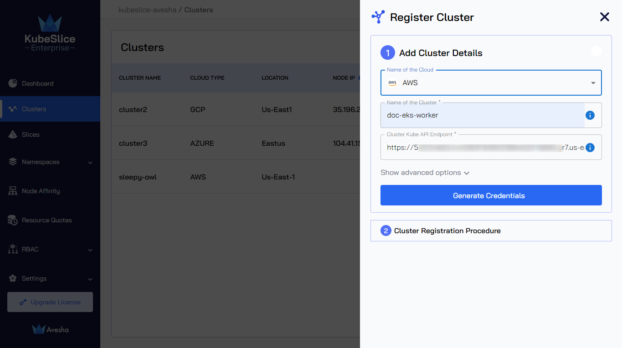
Task: Click the Node IP info icon
Action: coord(360,77)
